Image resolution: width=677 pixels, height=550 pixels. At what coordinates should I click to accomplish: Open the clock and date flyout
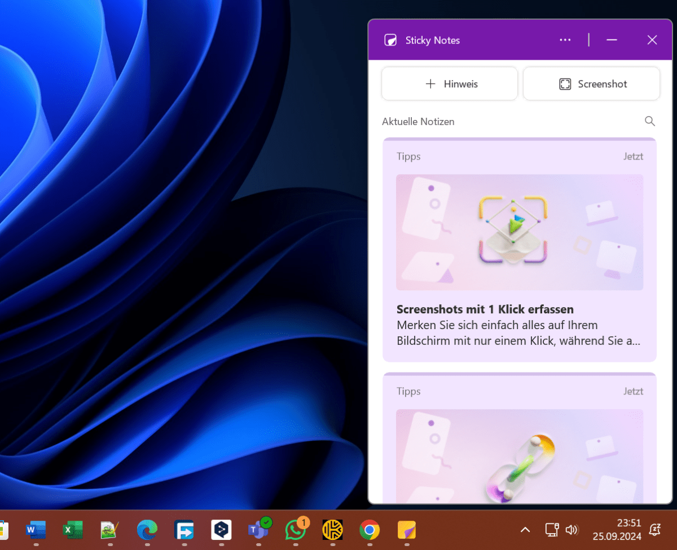click(x=617, y=530)
